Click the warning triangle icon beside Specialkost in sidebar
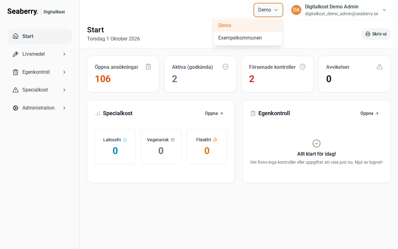This screenshot has height=249, width=398. (16, 90)
